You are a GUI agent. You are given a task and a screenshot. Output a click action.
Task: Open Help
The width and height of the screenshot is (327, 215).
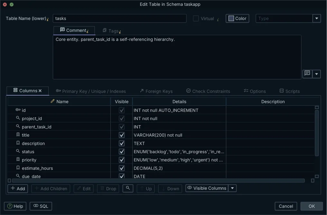15,206
